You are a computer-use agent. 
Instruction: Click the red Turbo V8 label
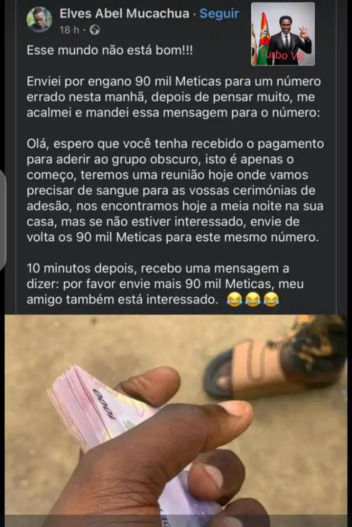point(282,54)
